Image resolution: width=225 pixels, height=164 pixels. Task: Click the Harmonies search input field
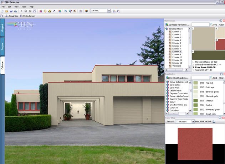pos(200,25)
